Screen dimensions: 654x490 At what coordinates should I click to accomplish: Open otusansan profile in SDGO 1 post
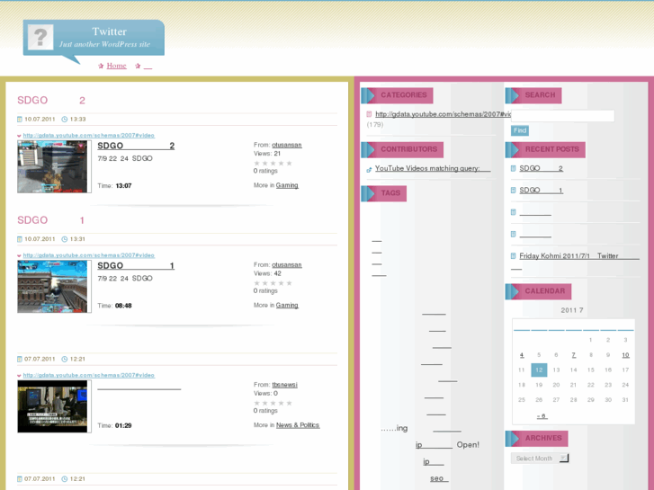point(287,265)
